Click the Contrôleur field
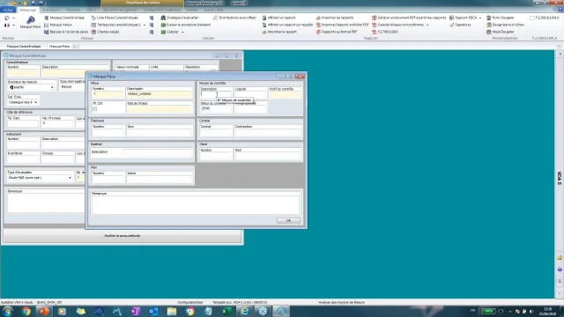 267,132
